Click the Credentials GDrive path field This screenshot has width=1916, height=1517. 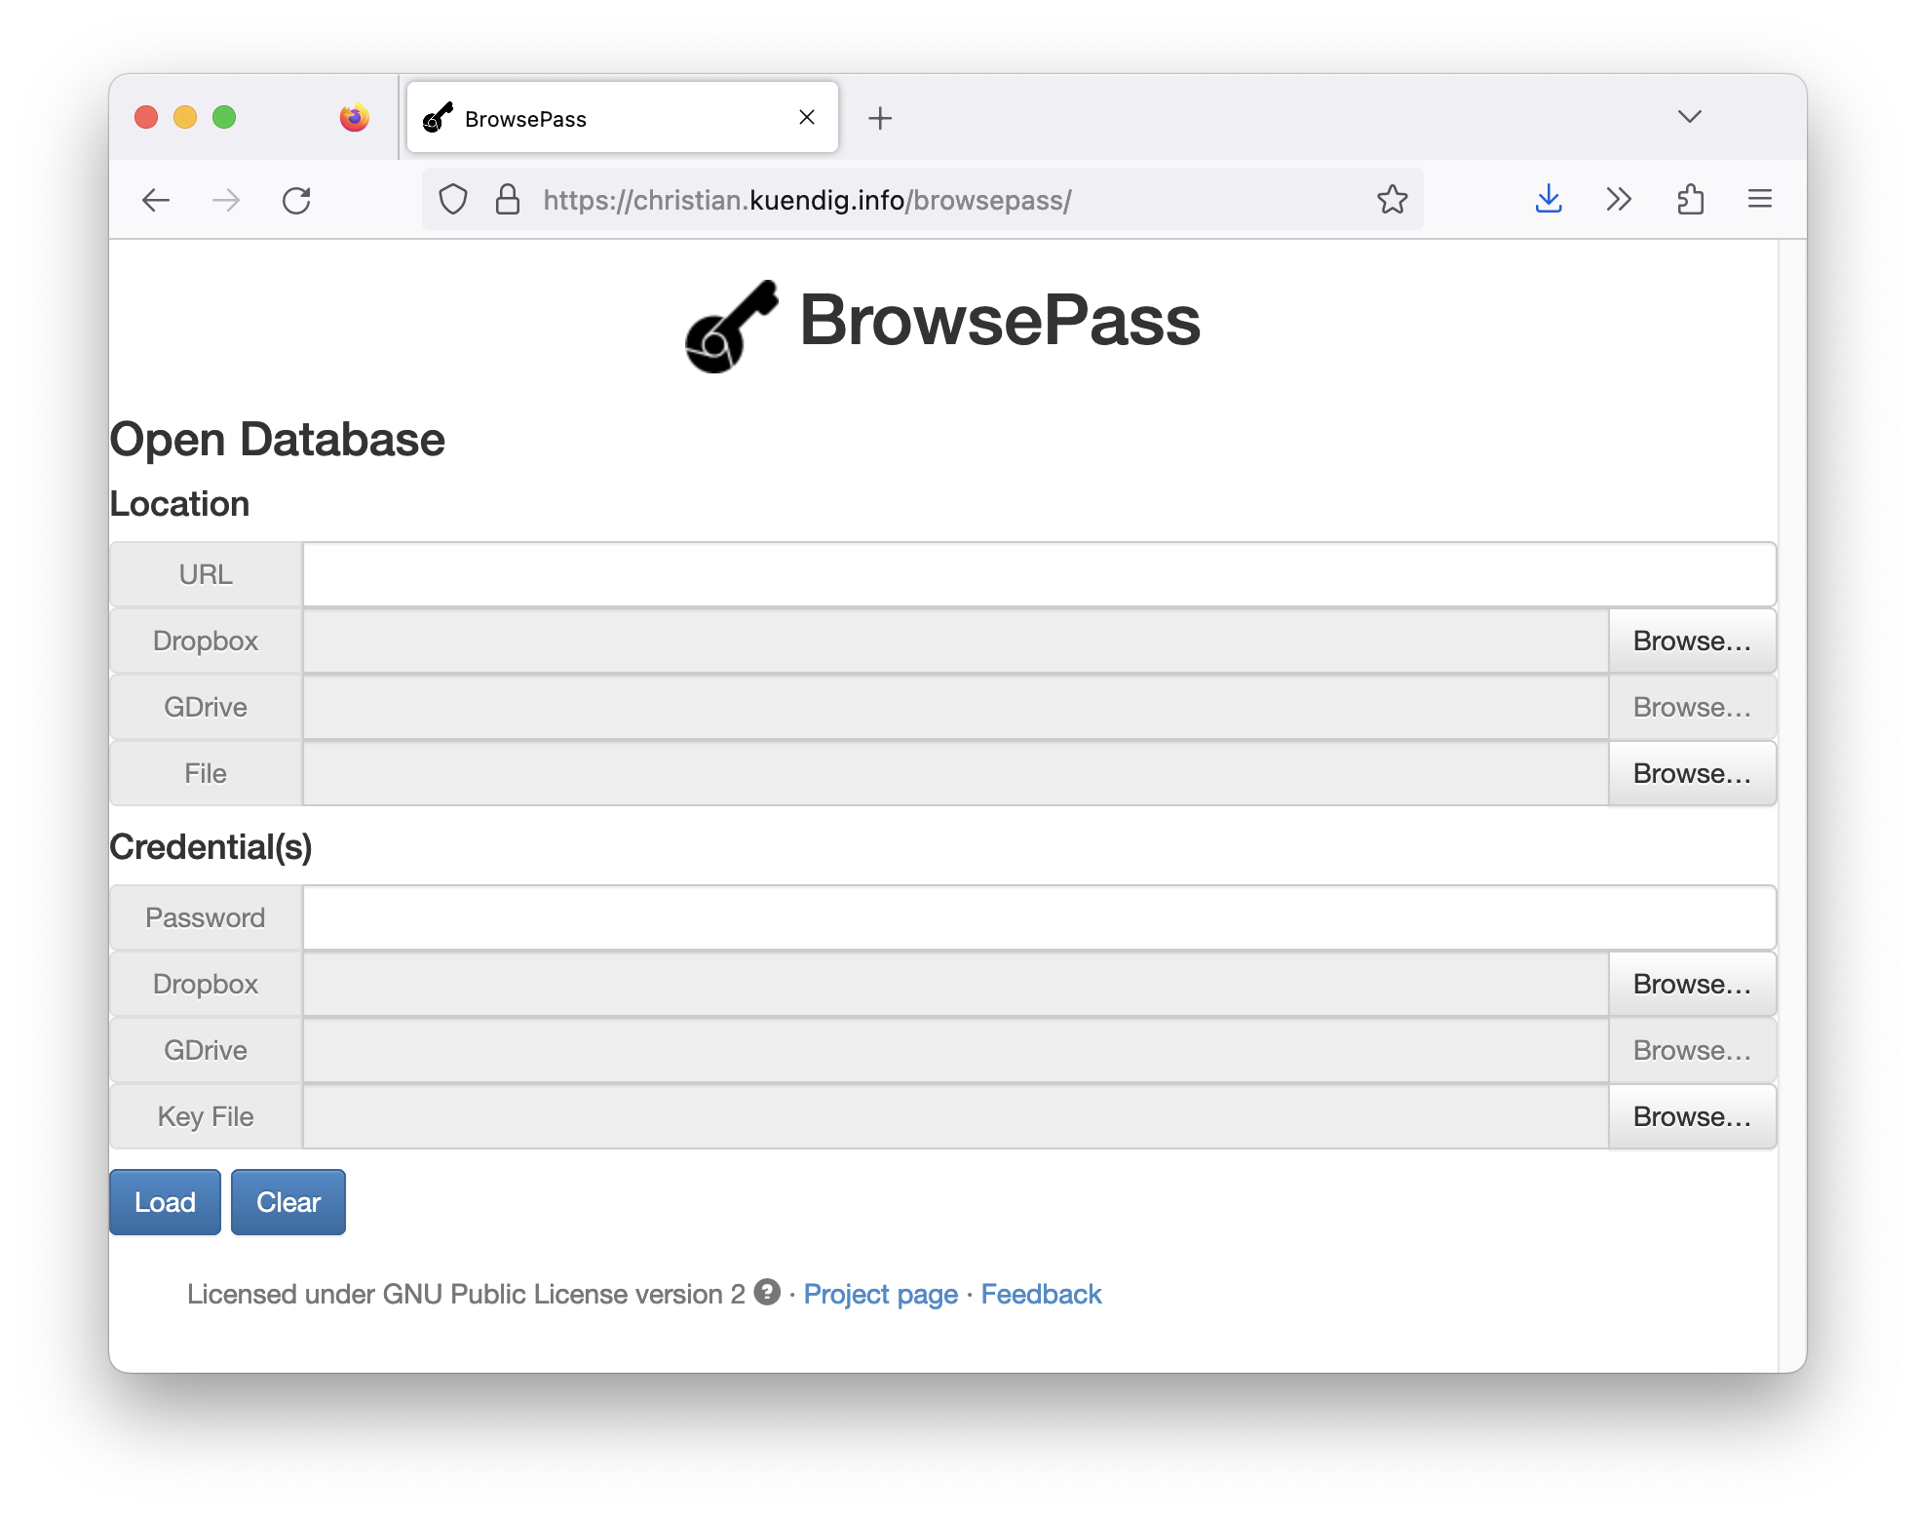[x=955, y=1050]
